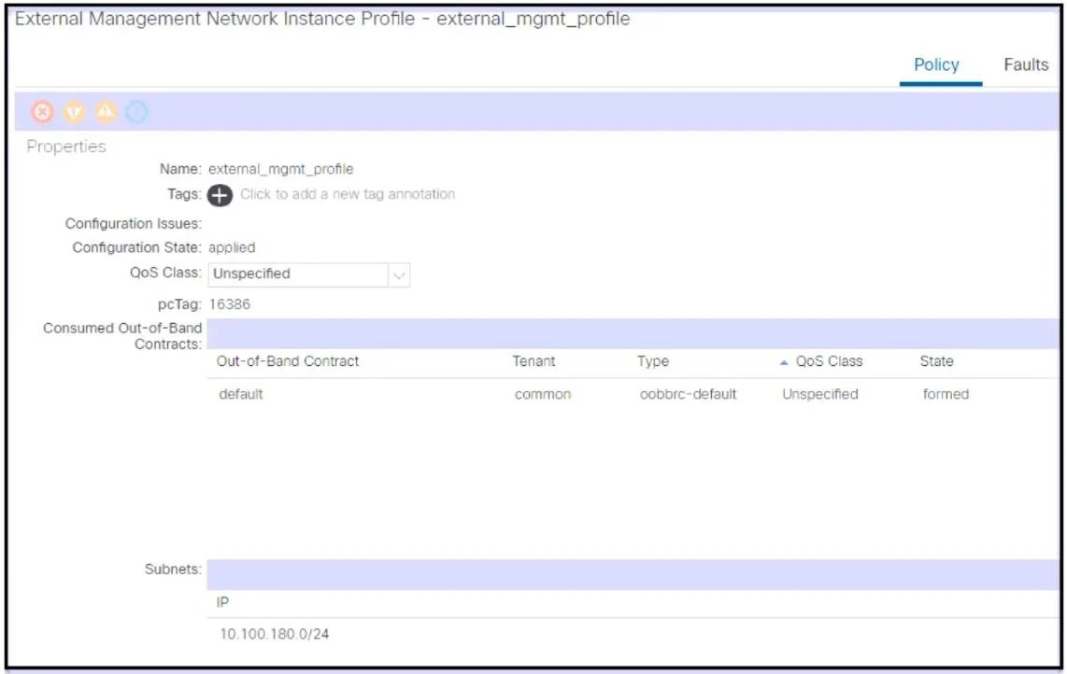The width and height of the screenshot is (1067, 674).
Task: Click the name value 'external_mgmt_profile'
Action: [x=280, y=169]
